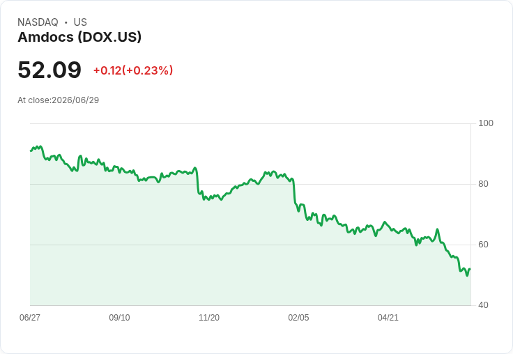
Task: Select the 09/10 date on the x-axis
Action: tap(119, 318)
